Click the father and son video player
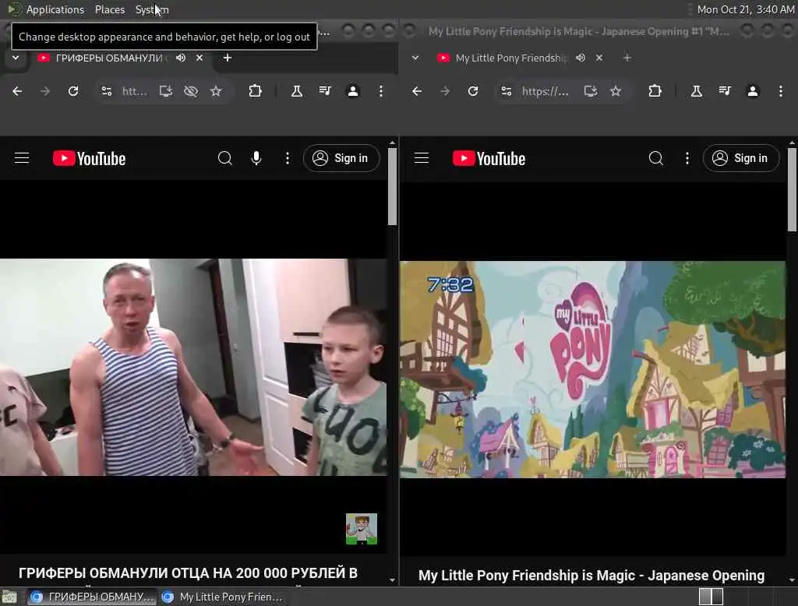This screenshot has width=798, height=606. pyautogui.click(x=193, y=368)
